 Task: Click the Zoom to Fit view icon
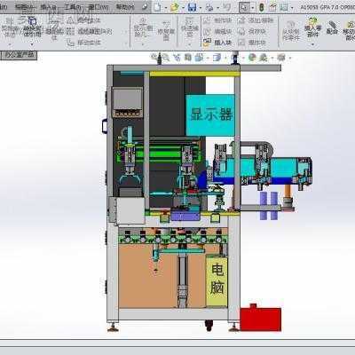[154, 57]
